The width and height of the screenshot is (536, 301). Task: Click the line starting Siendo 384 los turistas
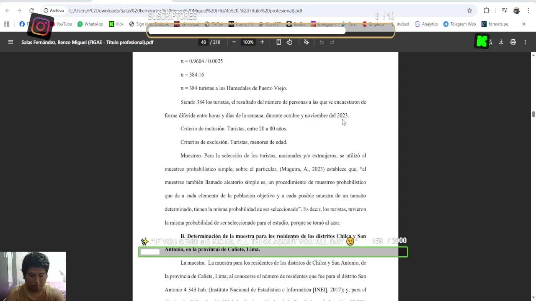coord(273,102)
